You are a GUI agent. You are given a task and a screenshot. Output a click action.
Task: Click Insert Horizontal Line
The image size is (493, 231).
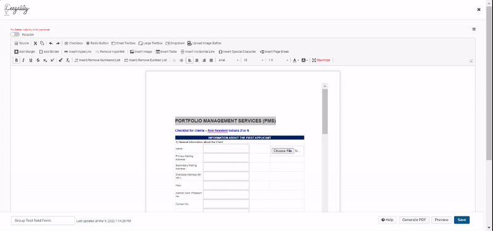pyautogui.click(x=197, y=52)
